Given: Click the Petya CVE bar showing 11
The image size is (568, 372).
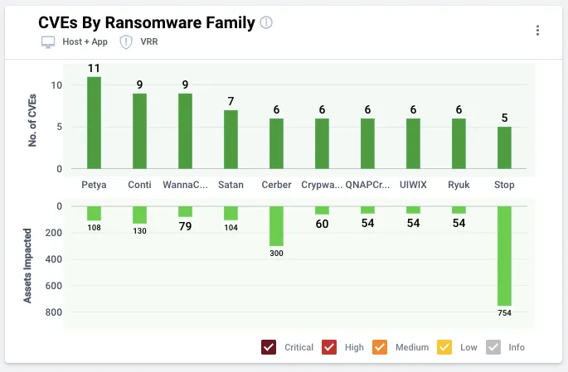Looking at the screenshot, I should point(95,123).
